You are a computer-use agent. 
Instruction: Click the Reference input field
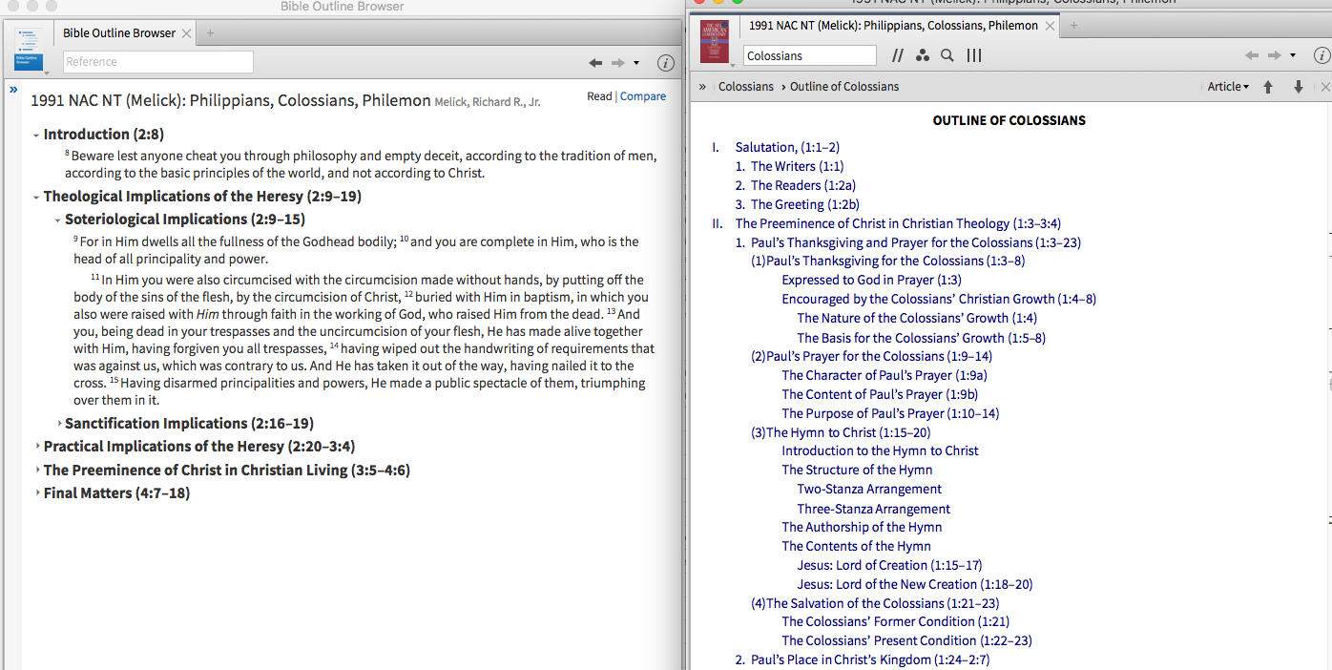pyautogui.click(x=158, y=62)
